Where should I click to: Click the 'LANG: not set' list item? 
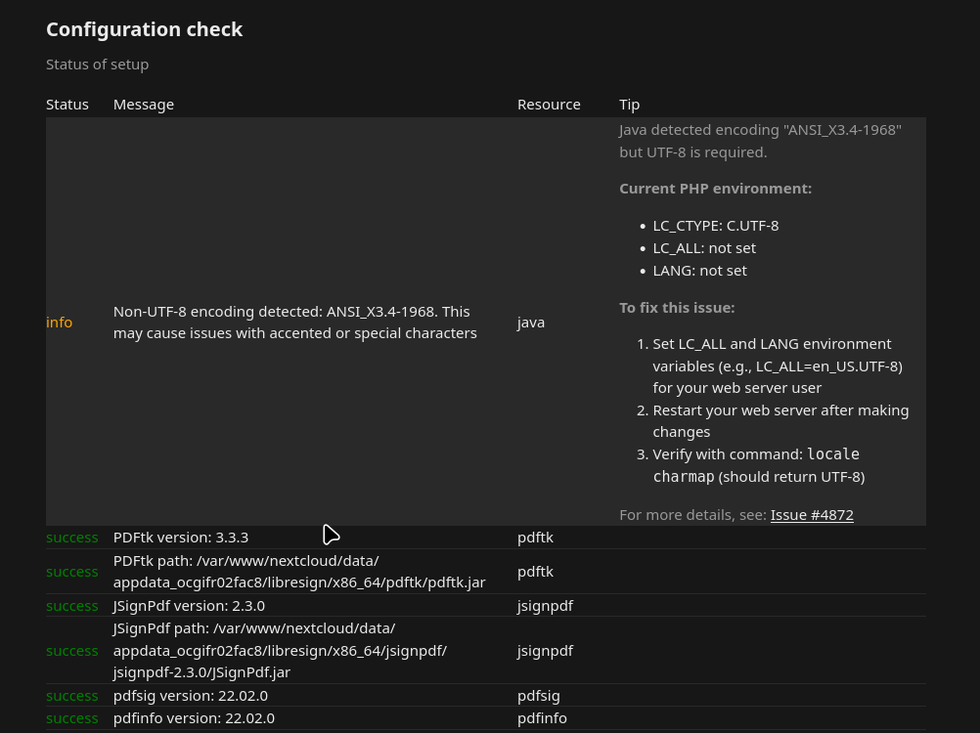click(x=700, y=271)
